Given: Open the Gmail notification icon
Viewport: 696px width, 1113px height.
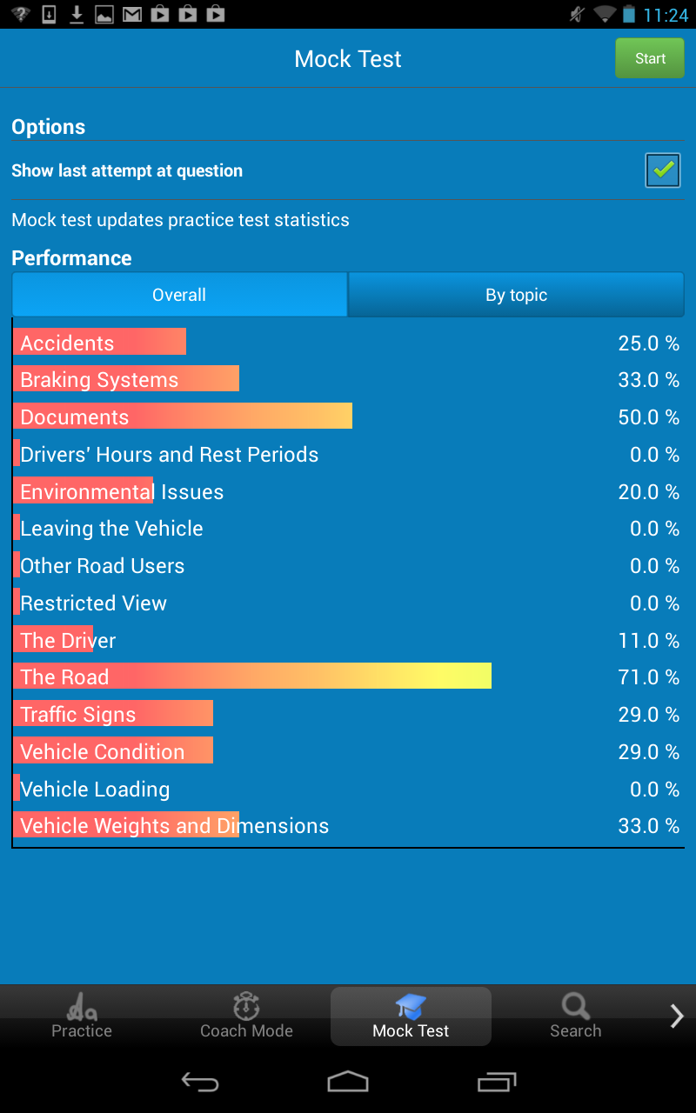Looking at the screenshot, I should coord(132,14).
